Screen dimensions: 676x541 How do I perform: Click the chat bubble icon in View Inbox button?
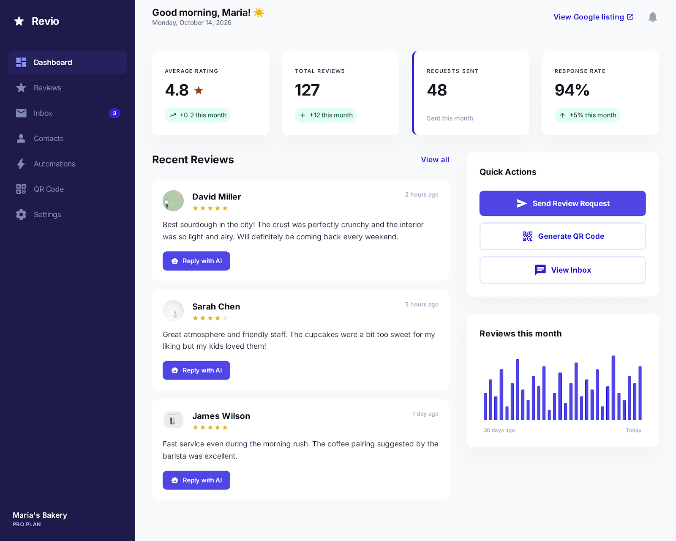point(540,270)
